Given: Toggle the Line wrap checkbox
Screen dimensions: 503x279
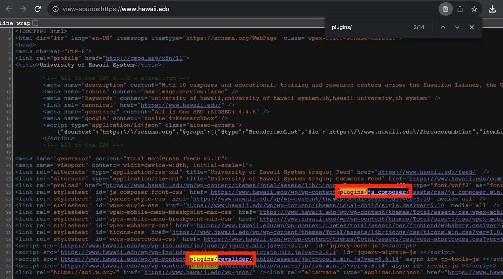Looking at the screenshot, I should point(35,23).
